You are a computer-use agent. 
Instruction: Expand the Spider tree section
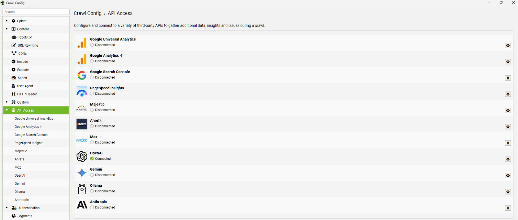(6, 21)
